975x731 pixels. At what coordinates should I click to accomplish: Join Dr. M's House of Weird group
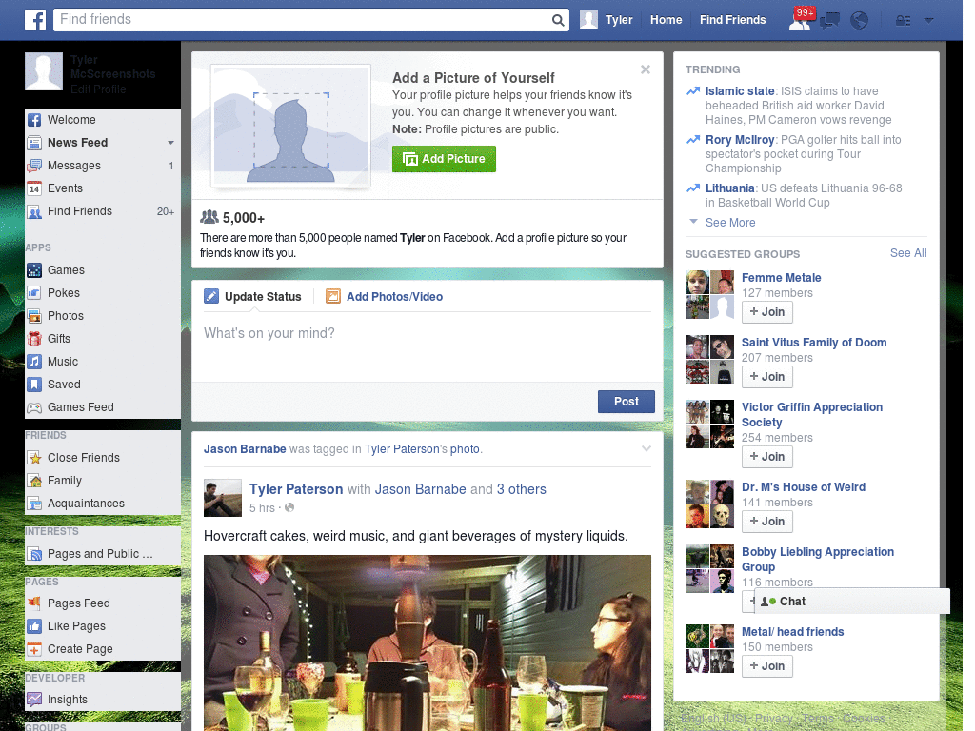(766, 522)
